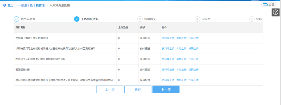
Task: Click 扫码上传 for 书面委托材料
Action: click(x=194, y=70)
